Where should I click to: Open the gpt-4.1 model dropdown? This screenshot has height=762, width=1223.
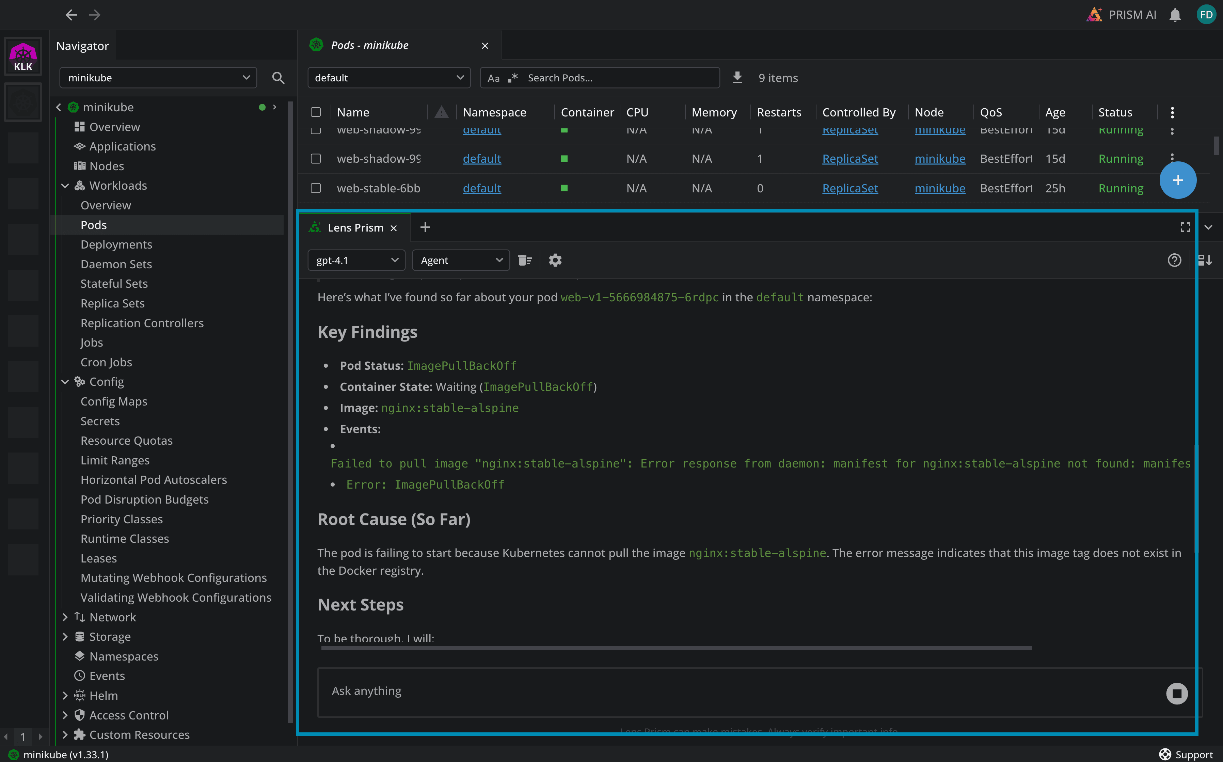pyautogui.click(x=356, y=260)
